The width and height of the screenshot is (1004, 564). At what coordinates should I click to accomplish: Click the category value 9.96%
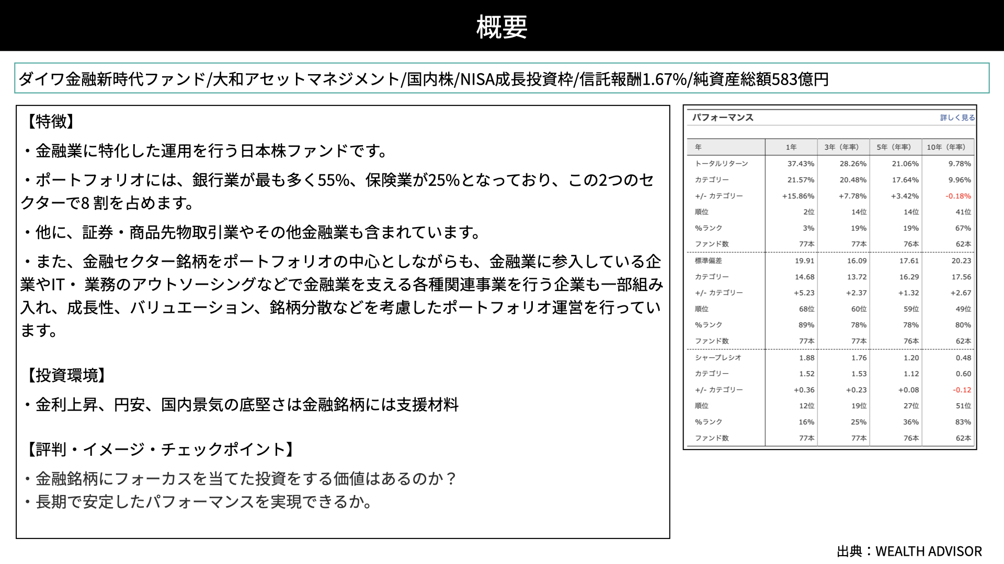(960, 180)
